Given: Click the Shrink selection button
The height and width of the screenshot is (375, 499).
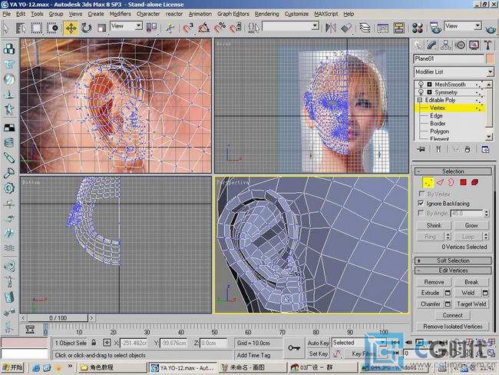Looking at the screenshot, I should (x=434, y=226).
